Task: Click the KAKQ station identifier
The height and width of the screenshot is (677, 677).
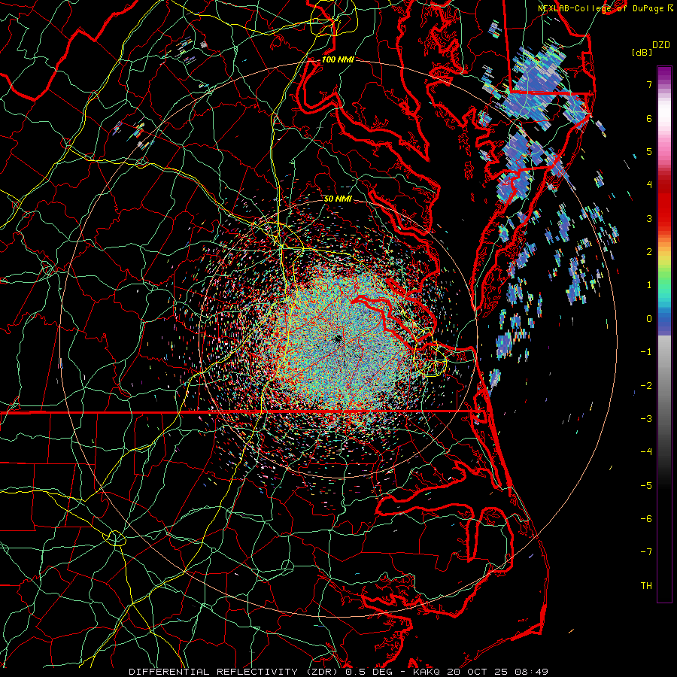Action: 427,672
